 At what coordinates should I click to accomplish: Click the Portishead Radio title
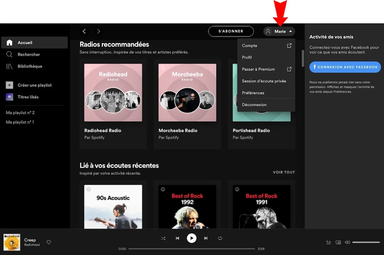tap(251, 130)
